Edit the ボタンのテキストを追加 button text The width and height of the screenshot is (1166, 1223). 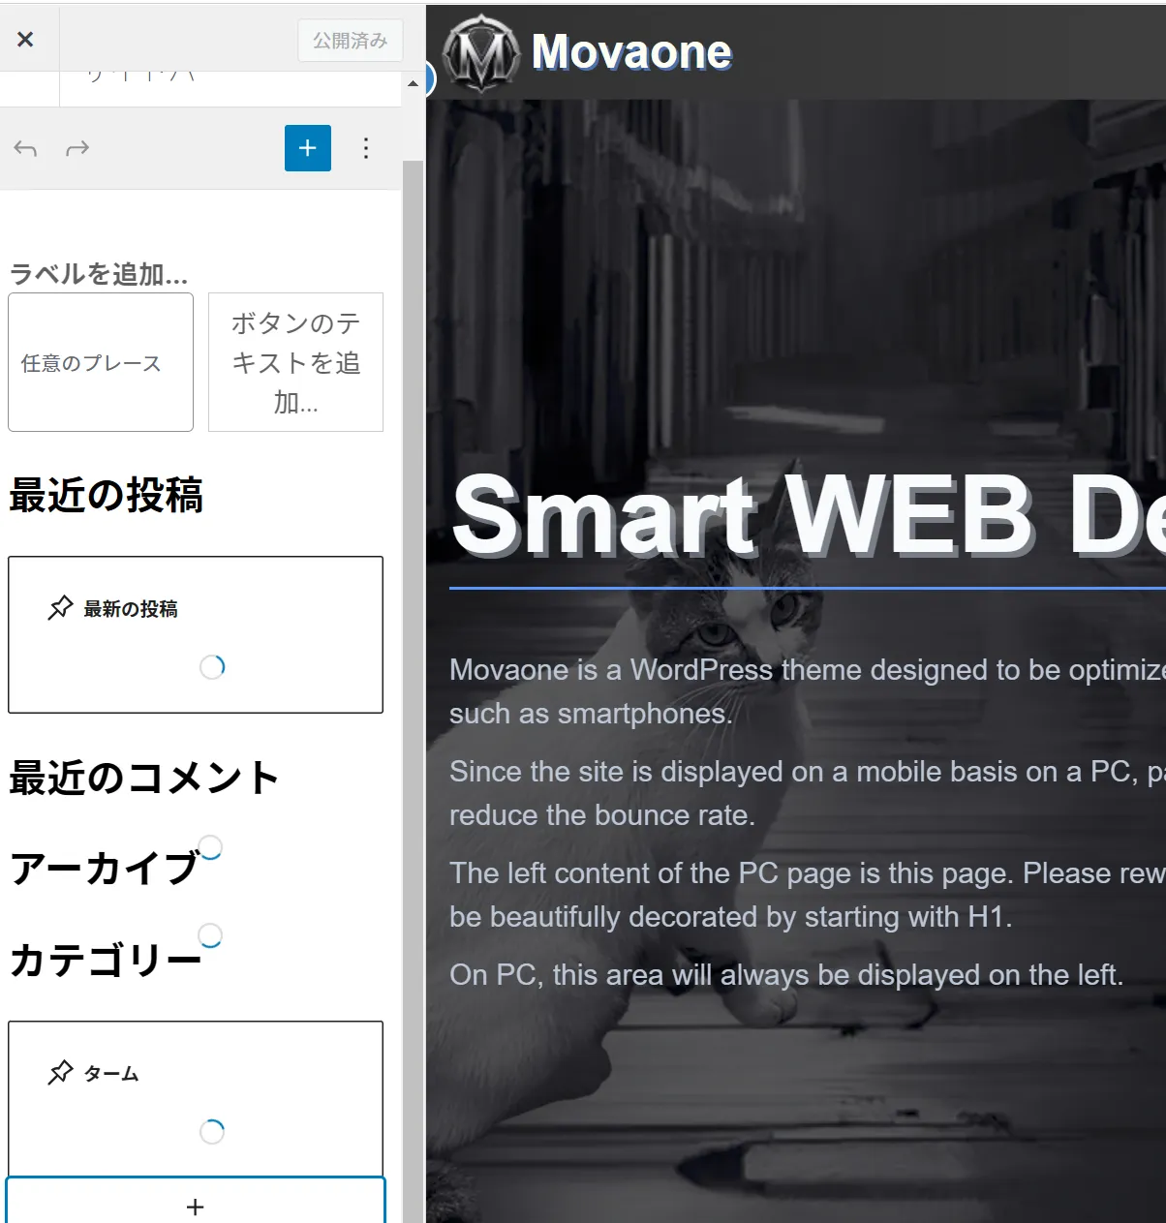pos(295,362)
